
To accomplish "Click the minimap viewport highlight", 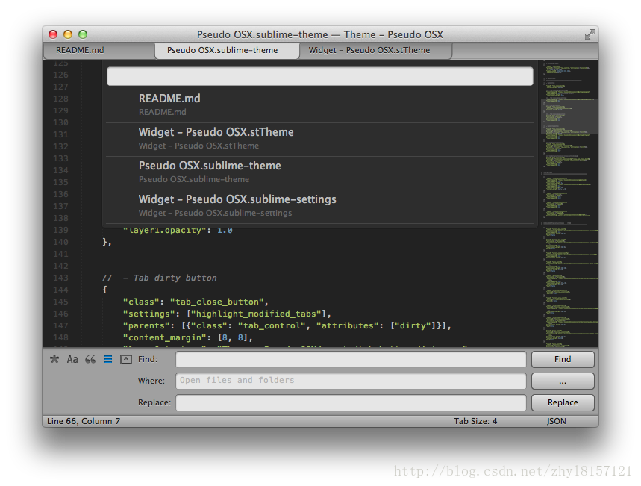I will pyautogui.click(x=569, y=116).
